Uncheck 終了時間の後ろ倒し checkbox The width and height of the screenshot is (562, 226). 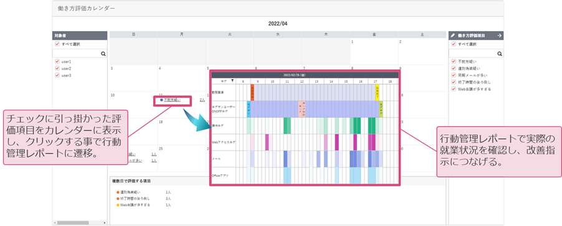pos(454,82)
